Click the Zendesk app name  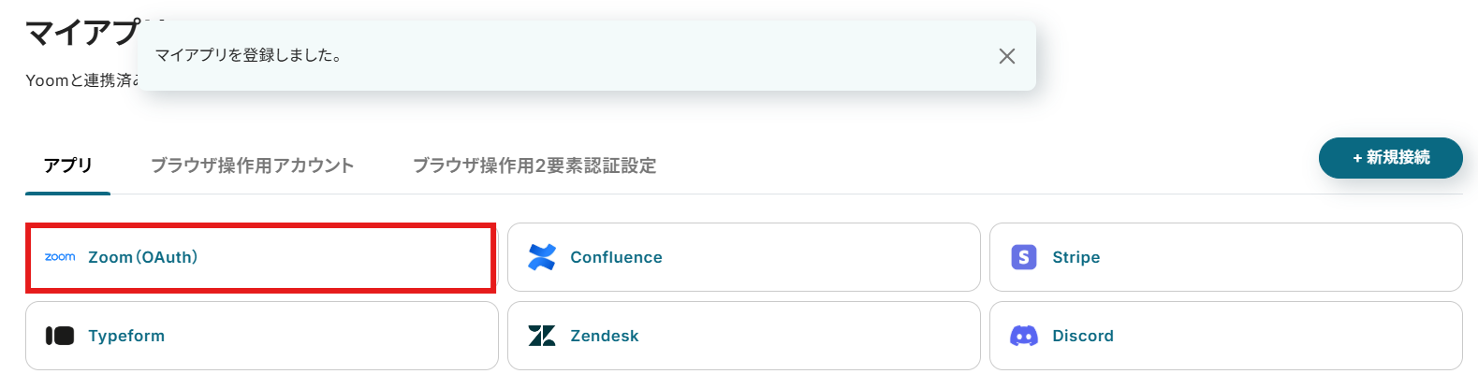pyautogui.click(x=605, y=336)
